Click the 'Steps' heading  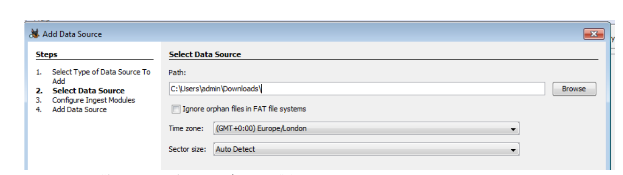click(x=47, y=55)
